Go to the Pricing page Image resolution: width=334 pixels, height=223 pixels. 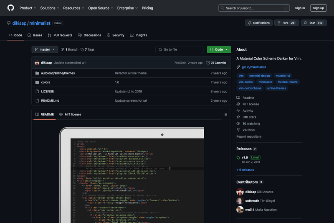[147, 8]
